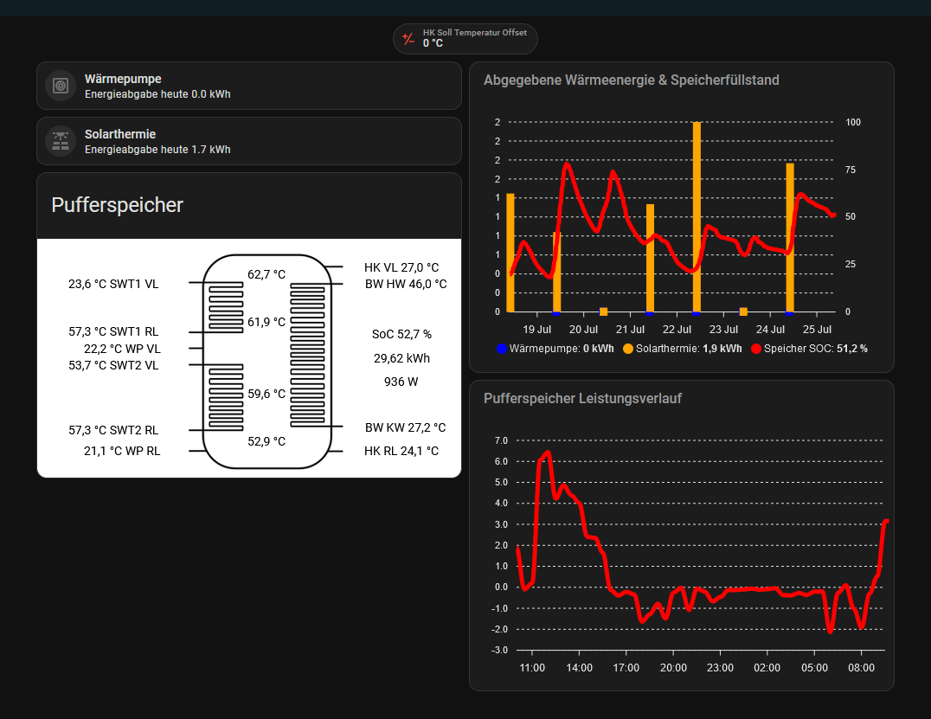Click the orange Solarthermie legend dot
This screenshot has height=719, width=931.
point(627,349)
